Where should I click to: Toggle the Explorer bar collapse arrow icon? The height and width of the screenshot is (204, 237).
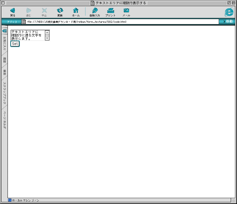[4, 31]
